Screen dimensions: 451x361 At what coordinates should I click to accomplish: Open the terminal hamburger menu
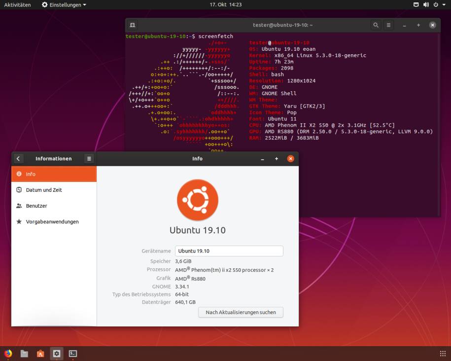pyautogui.click(x=388, y=25)
